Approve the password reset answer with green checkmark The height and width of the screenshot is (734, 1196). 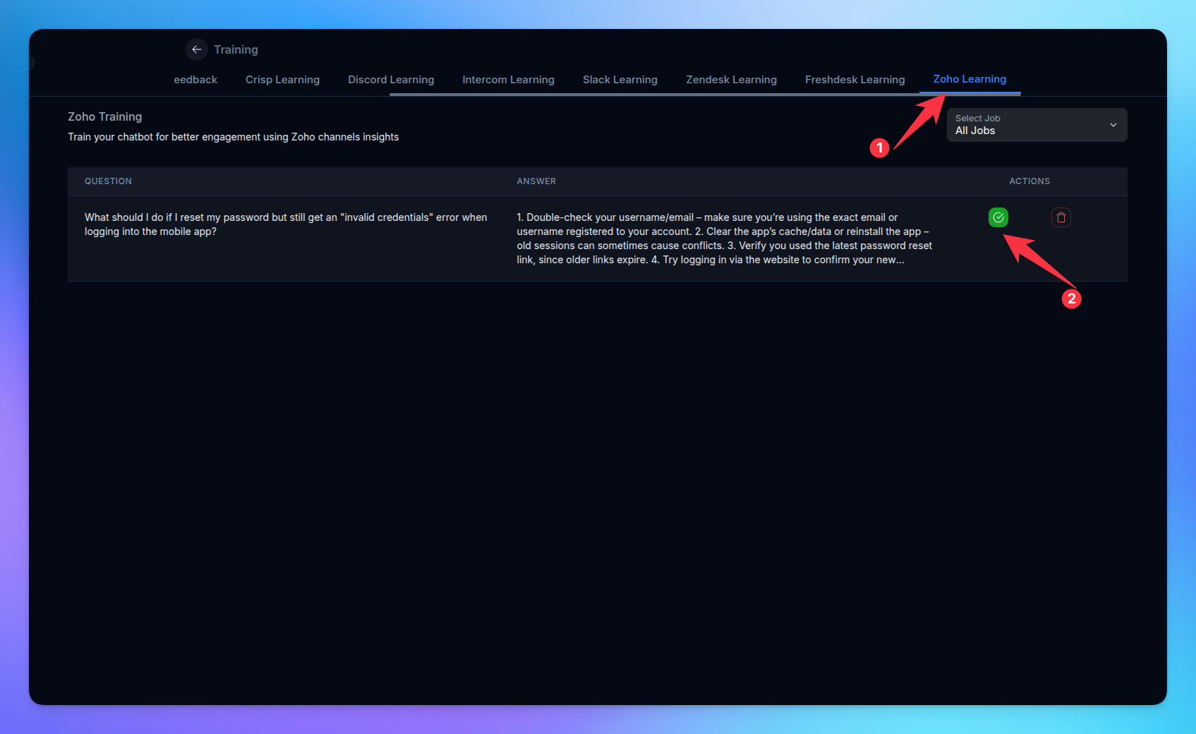click(x=998, y=217)
